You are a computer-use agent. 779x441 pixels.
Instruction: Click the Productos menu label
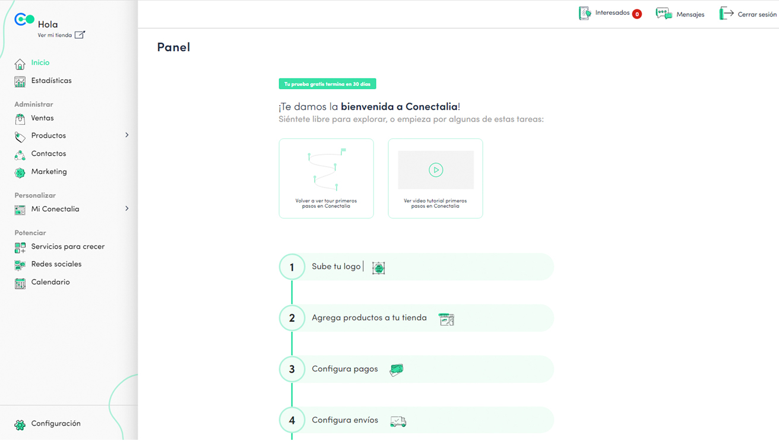point(49,136)
